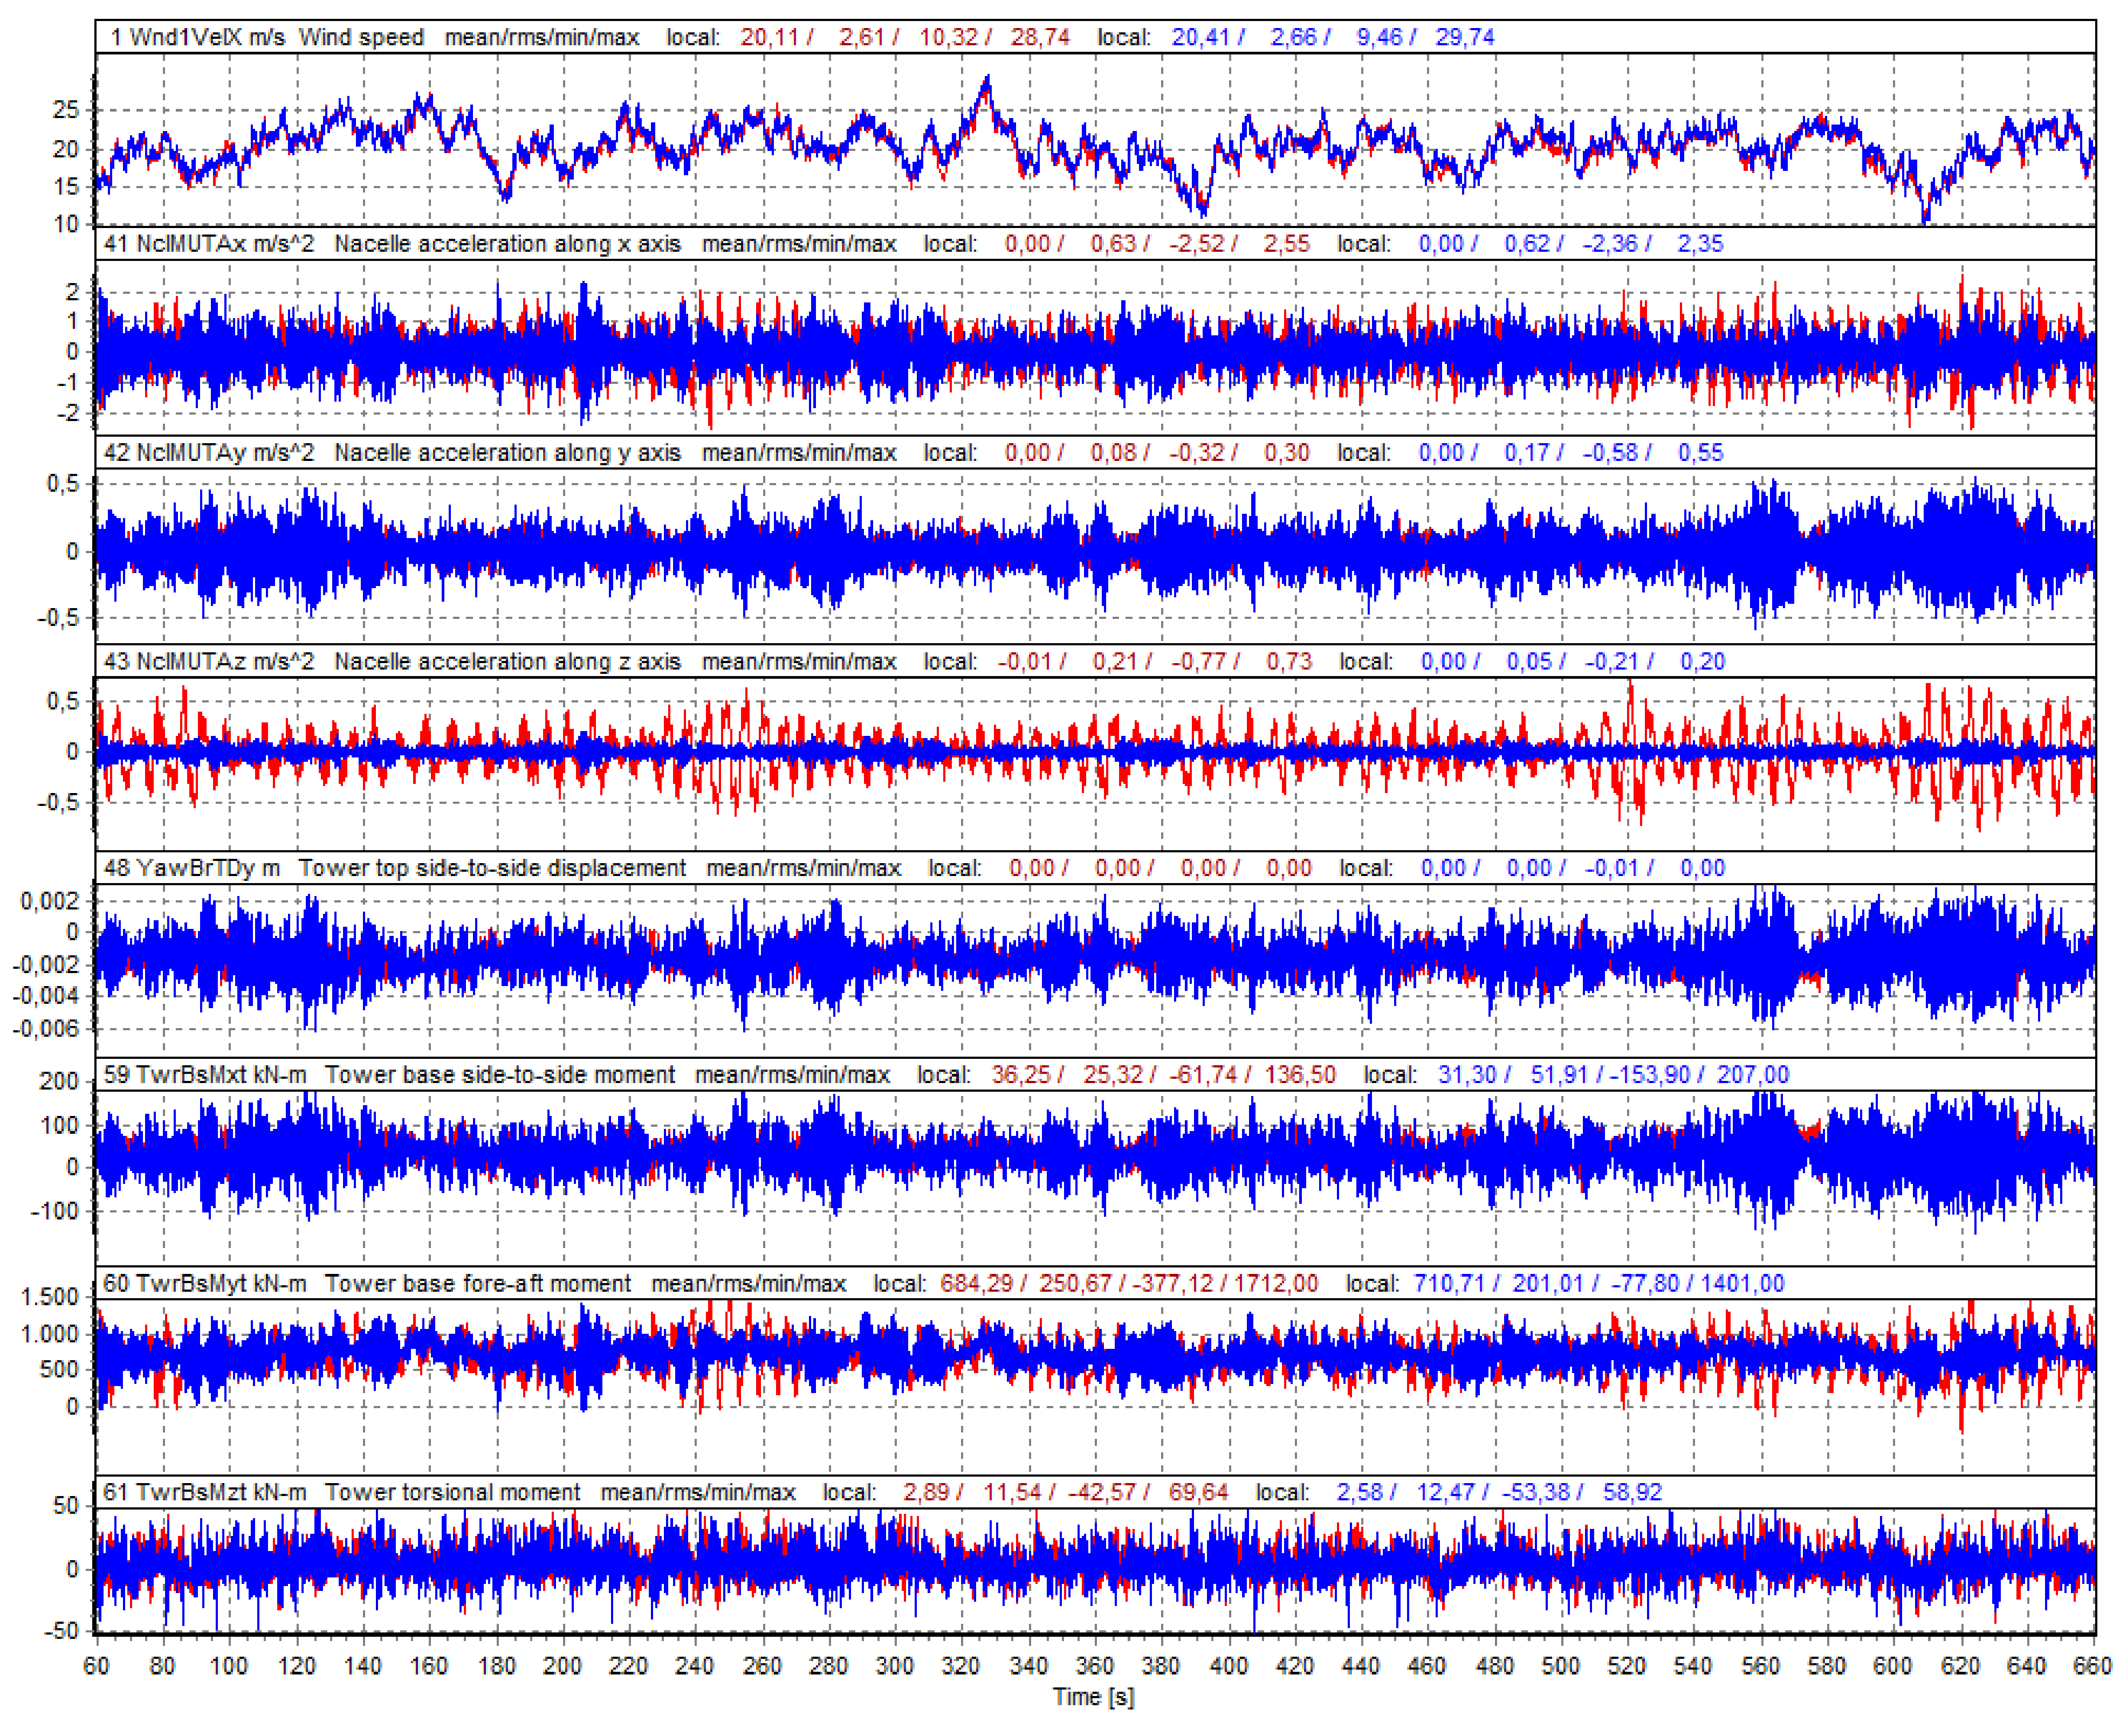Click the blue wind speed max value 29,74

tap(1465, 38)
